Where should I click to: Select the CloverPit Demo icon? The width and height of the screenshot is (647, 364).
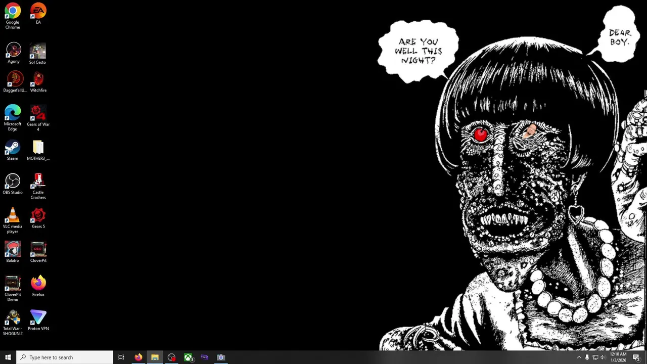point(13,289)
